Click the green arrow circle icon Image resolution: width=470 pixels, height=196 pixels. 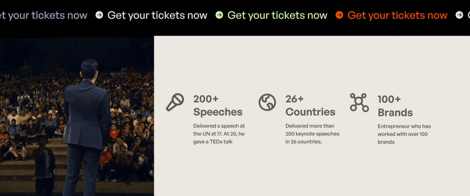[x=219, y=15]
